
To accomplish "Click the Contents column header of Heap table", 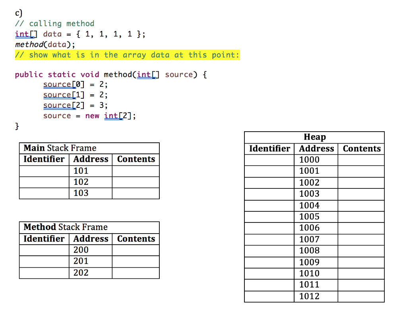I will 361,148.
